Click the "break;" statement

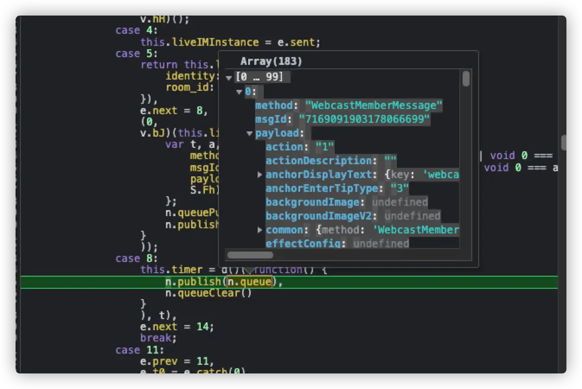(158, 338)
